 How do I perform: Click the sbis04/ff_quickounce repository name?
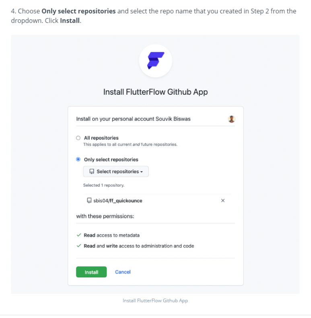click(118, 201)
